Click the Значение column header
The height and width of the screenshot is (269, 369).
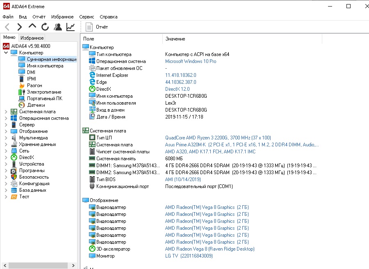coord(242,39)
